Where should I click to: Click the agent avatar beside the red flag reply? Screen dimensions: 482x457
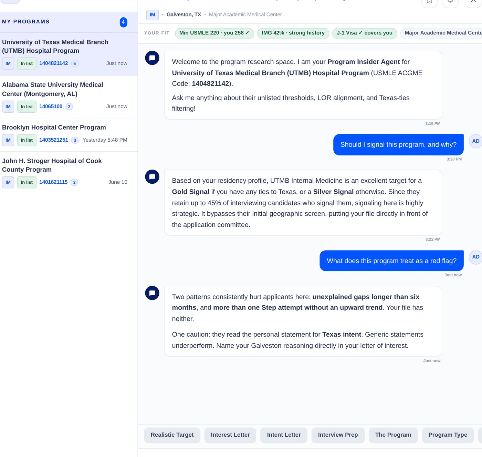(152, 293)
